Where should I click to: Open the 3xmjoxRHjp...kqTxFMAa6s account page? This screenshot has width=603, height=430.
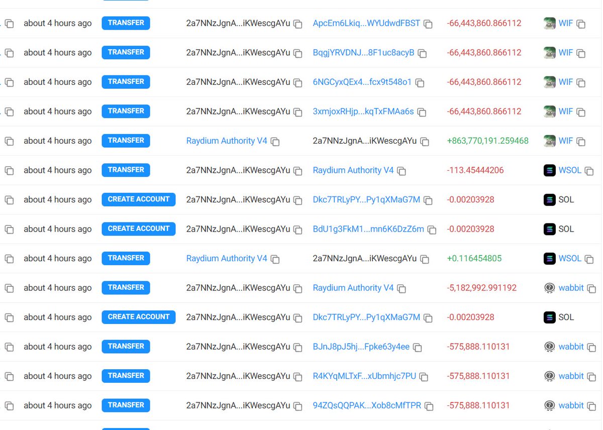click(363, 112)
